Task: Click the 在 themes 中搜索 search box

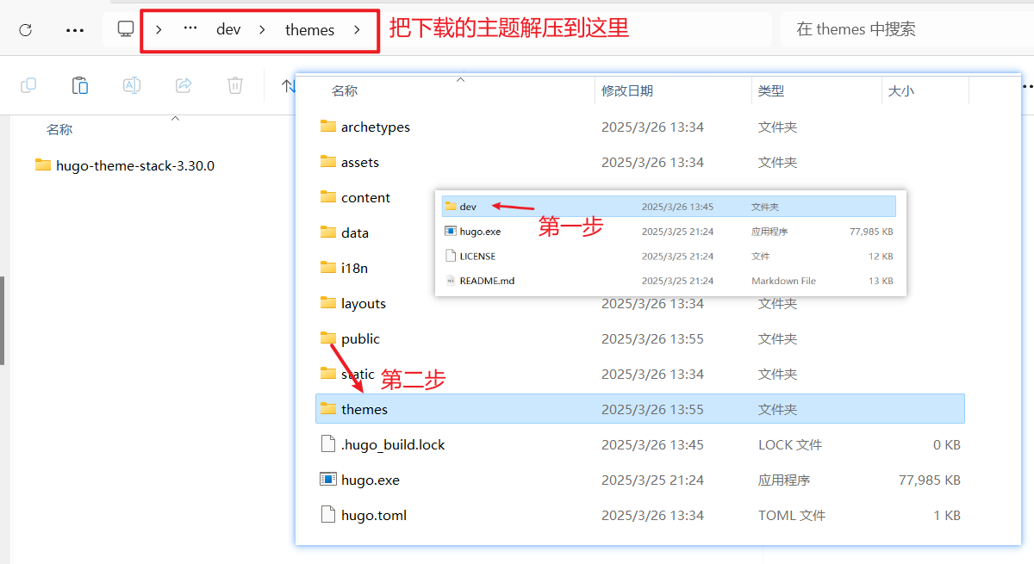Action: pos(905,29)
